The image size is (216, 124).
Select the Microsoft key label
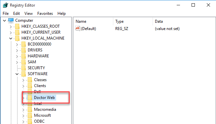click(x=42, y=115)
